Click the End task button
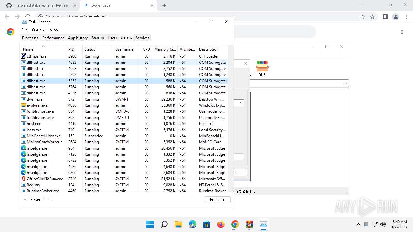 [217, 200]
